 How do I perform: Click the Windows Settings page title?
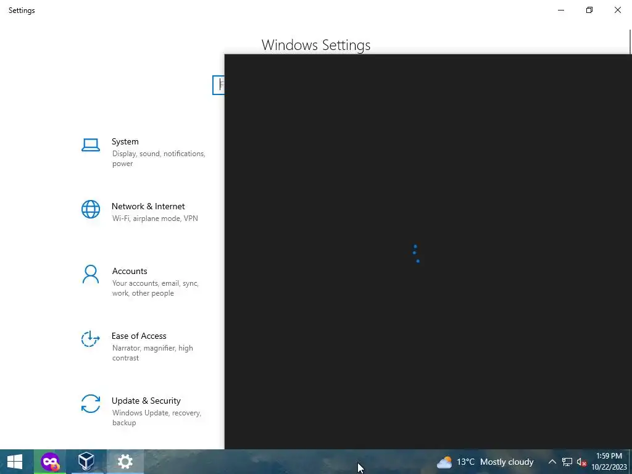(x=315, y=44)
